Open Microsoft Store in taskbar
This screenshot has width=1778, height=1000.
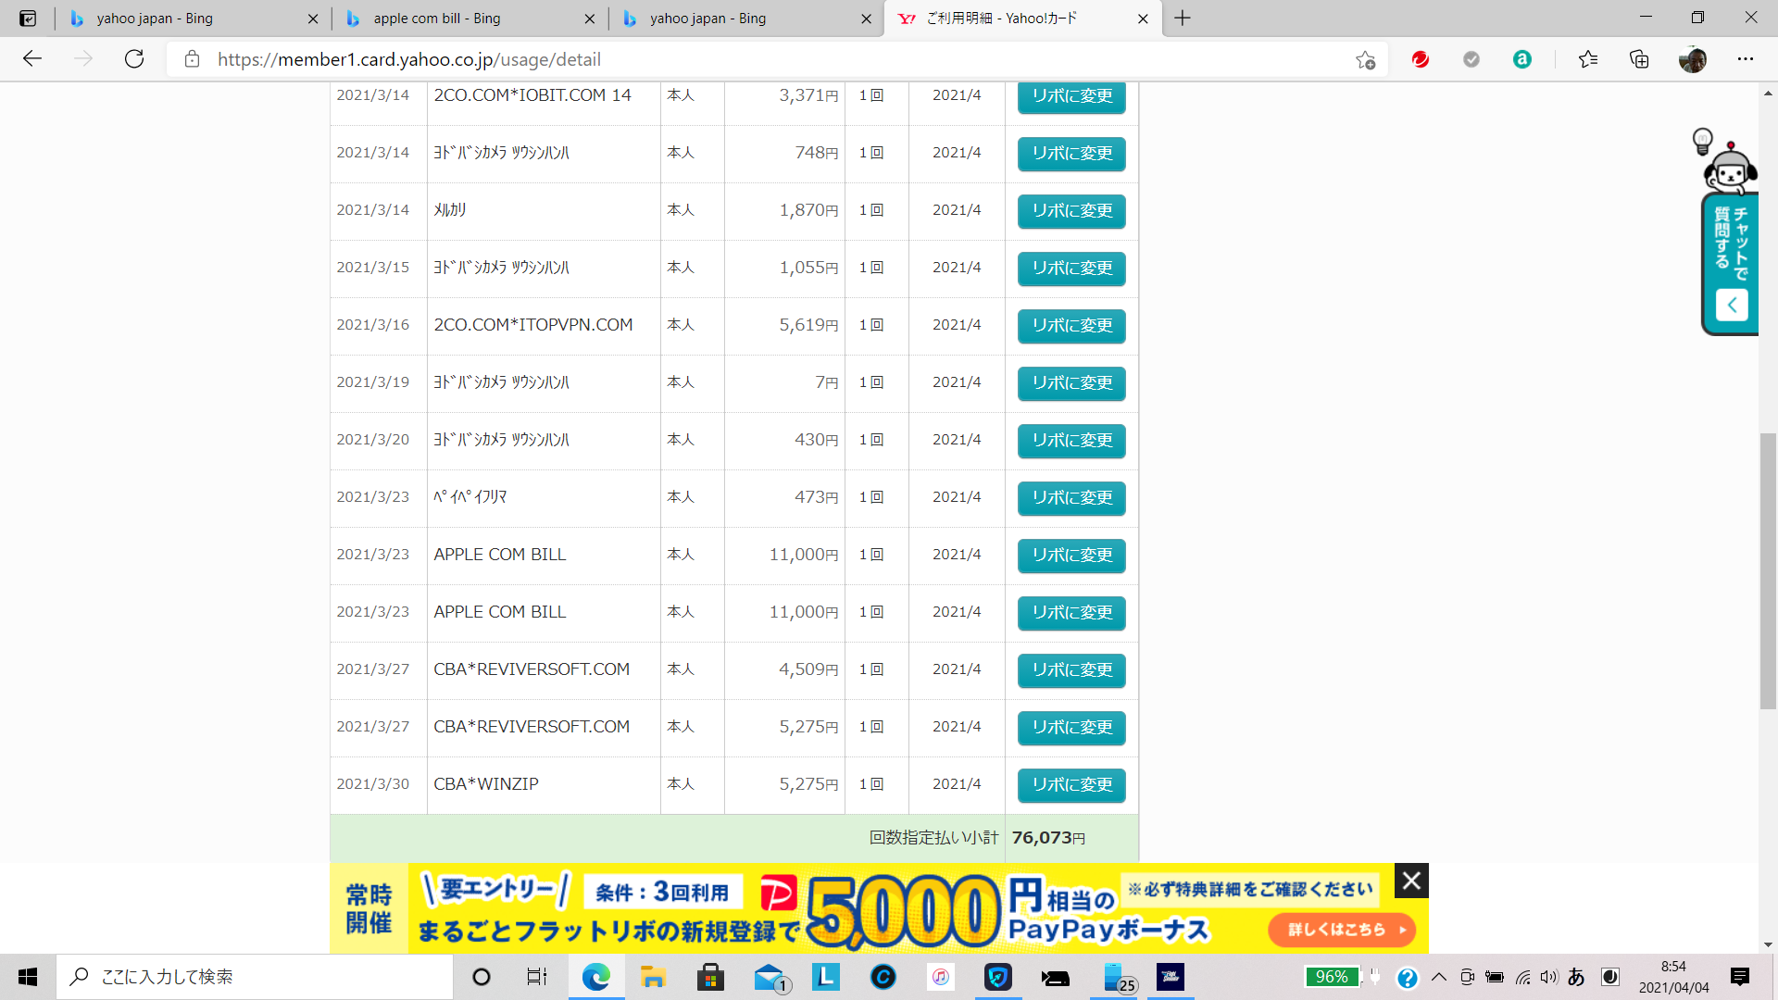pos(710,977)
